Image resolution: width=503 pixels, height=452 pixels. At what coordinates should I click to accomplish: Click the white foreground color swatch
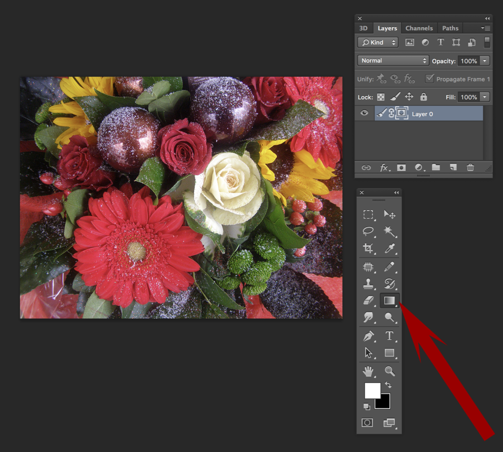(373, 390)
